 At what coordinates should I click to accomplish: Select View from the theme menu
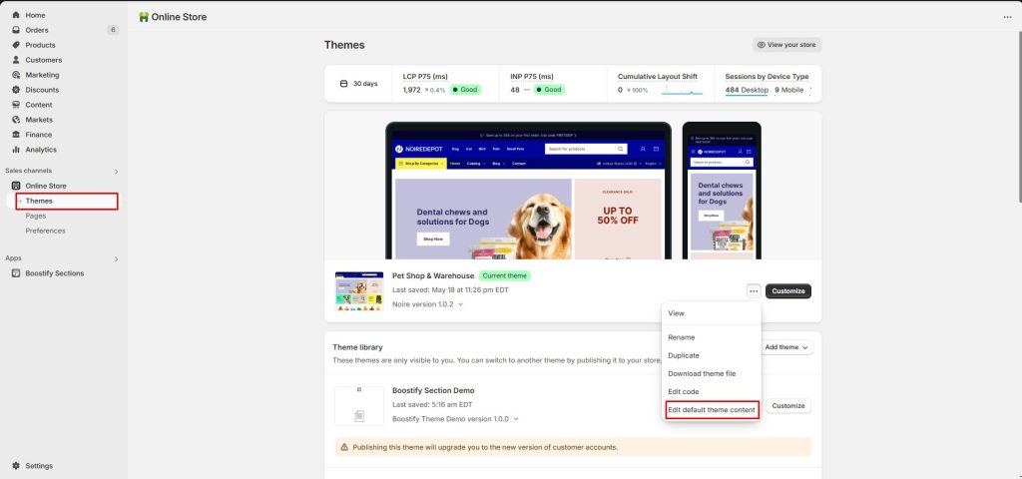[x=711, y=313]
